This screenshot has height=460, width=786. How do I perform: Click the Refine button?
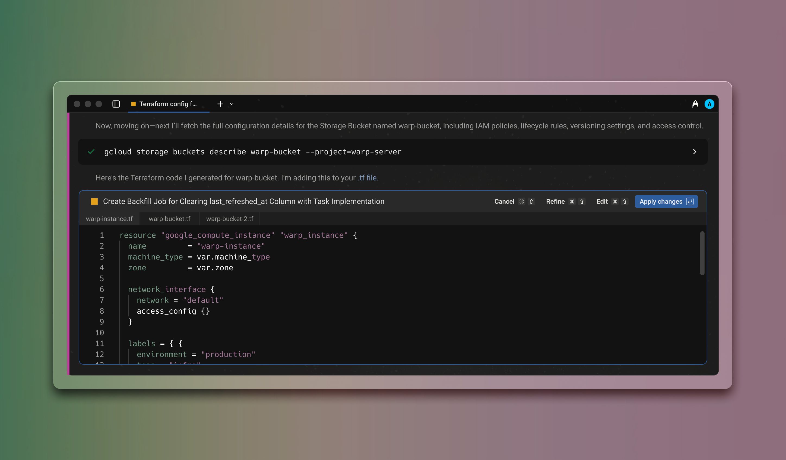pos(555,201)
